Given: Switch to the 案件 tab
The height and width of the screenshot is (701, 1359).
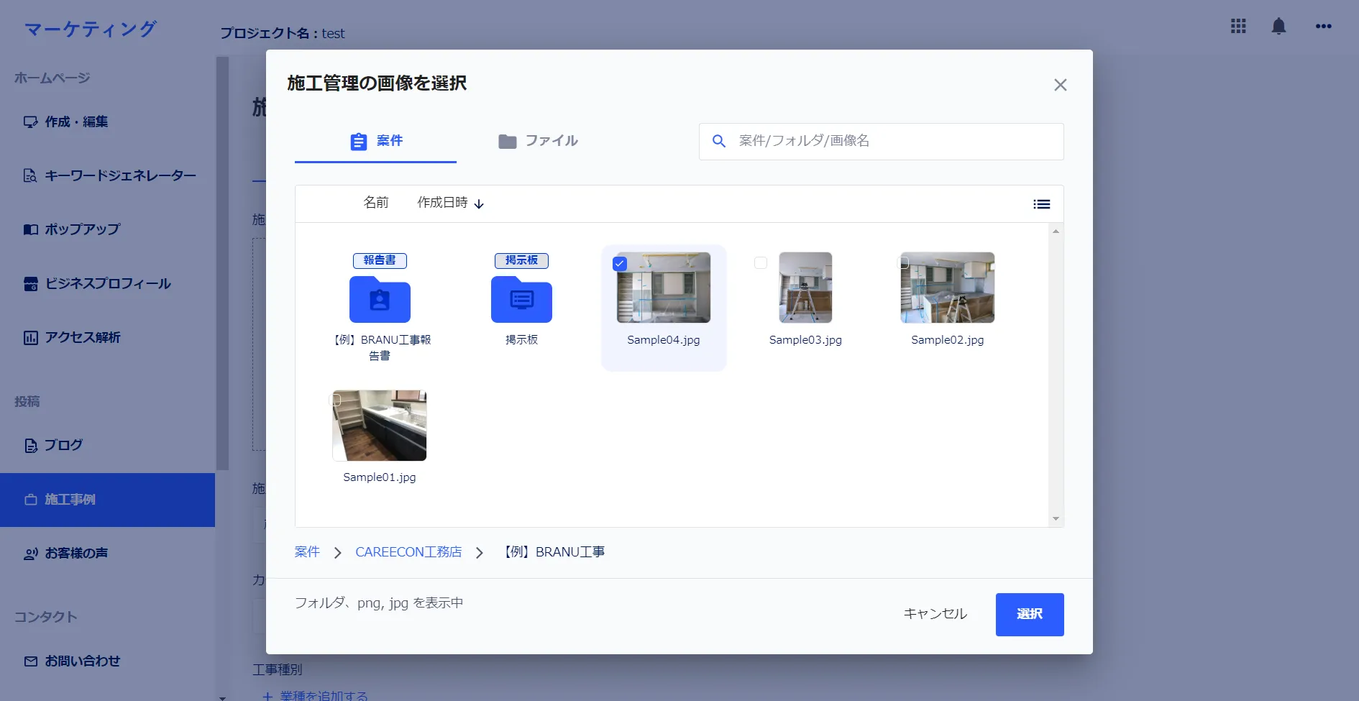Looking at the screenshot, I should pyautogui.click(x=375, y=142).
